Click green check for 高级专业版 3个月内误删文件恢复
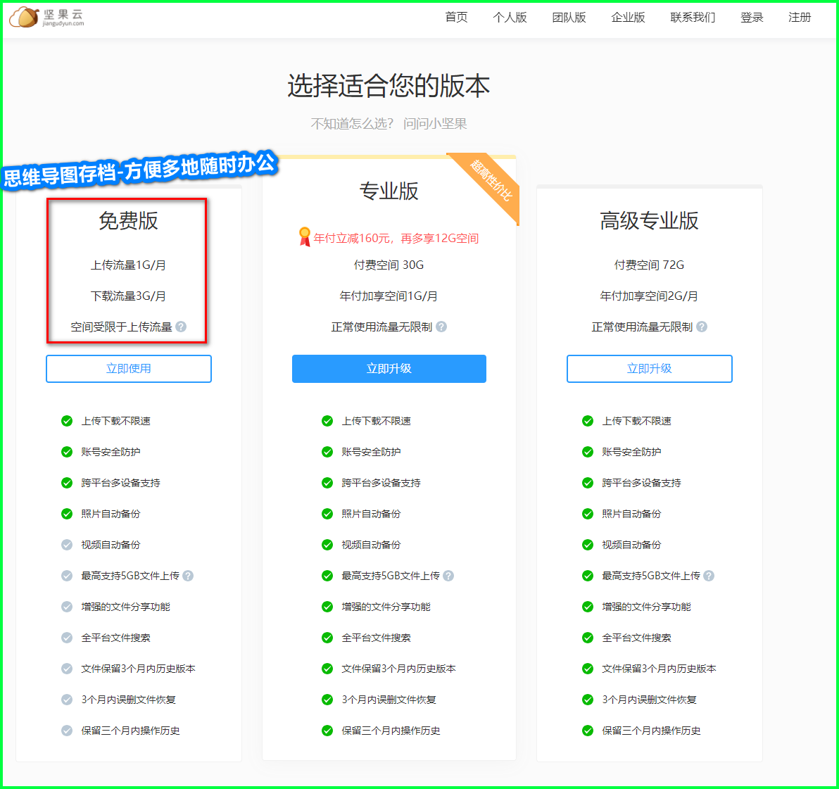Image resolution: width=839 pixels, height=789 pixels. click(588, 700)
